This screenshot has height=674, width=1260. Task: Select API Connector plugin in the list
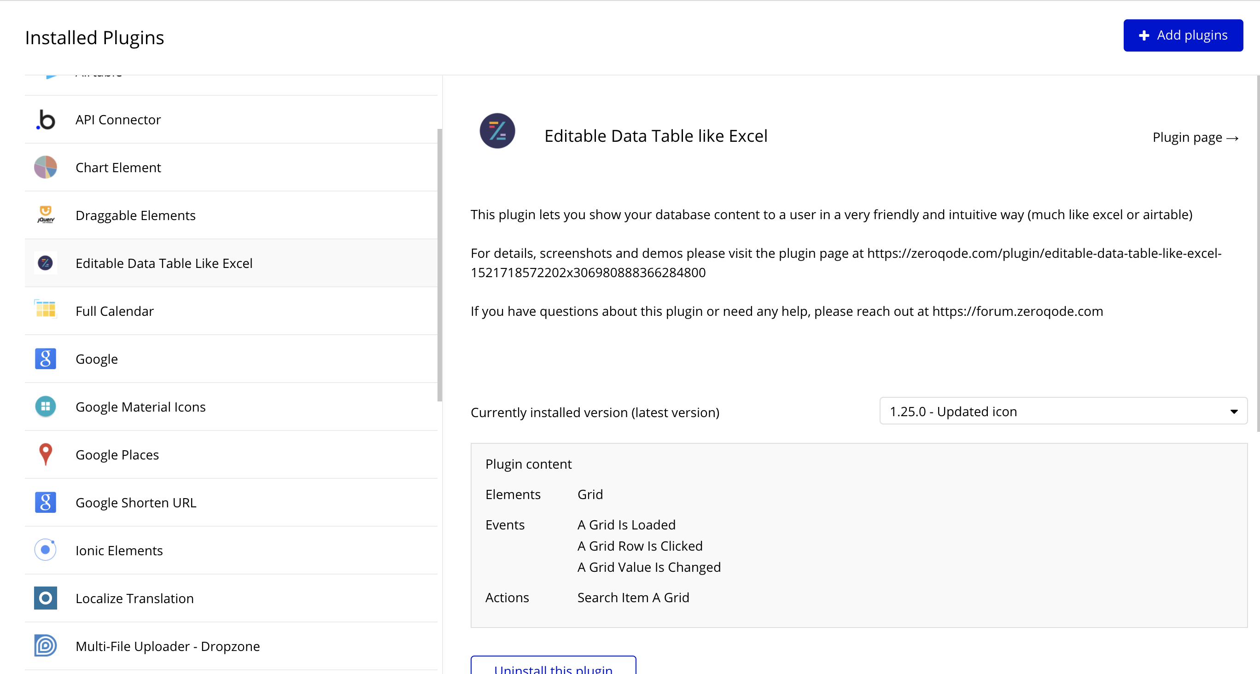tap(231, 120)
